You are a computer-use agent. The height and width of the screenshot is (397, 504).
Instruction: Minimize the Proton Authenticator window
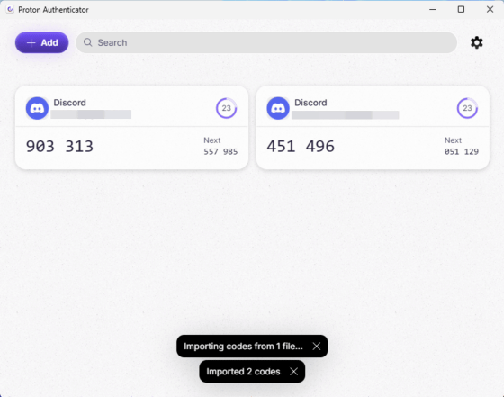pyautogui.click(x=433, y=9)
